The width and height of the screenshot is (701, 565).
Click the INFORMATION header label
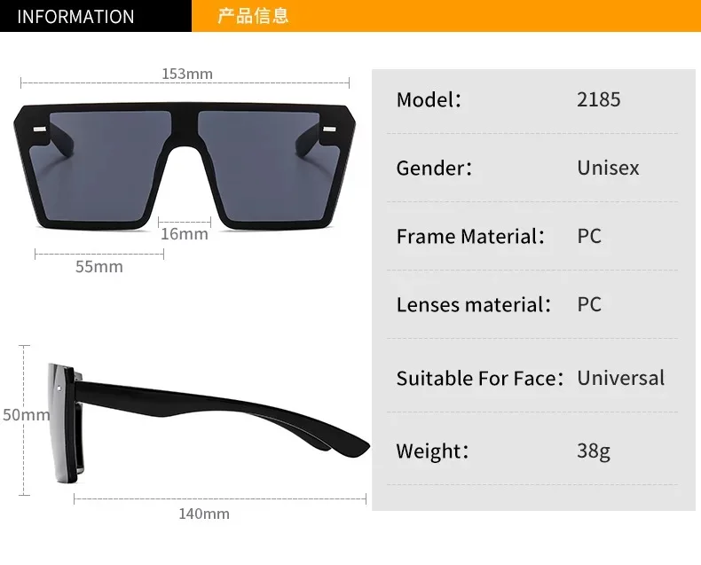point(75,17)
